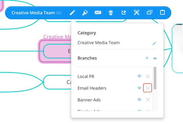Image resolution: width=183 pixels, height=125 pixels.
Task: Toggle visibility of Email Headers branch
Action: click(x=139, y=88)
